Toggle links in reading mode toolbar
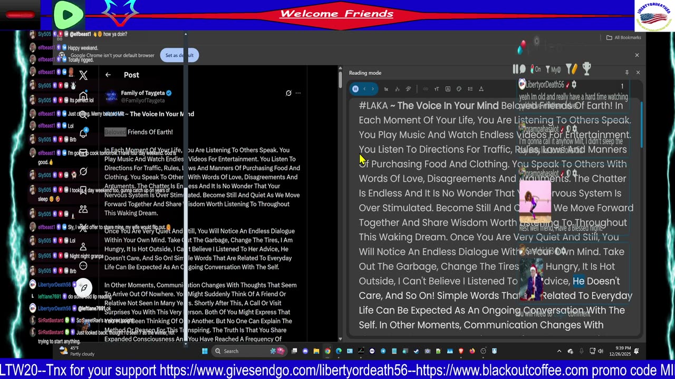675x379 pixels. (426, 89)
